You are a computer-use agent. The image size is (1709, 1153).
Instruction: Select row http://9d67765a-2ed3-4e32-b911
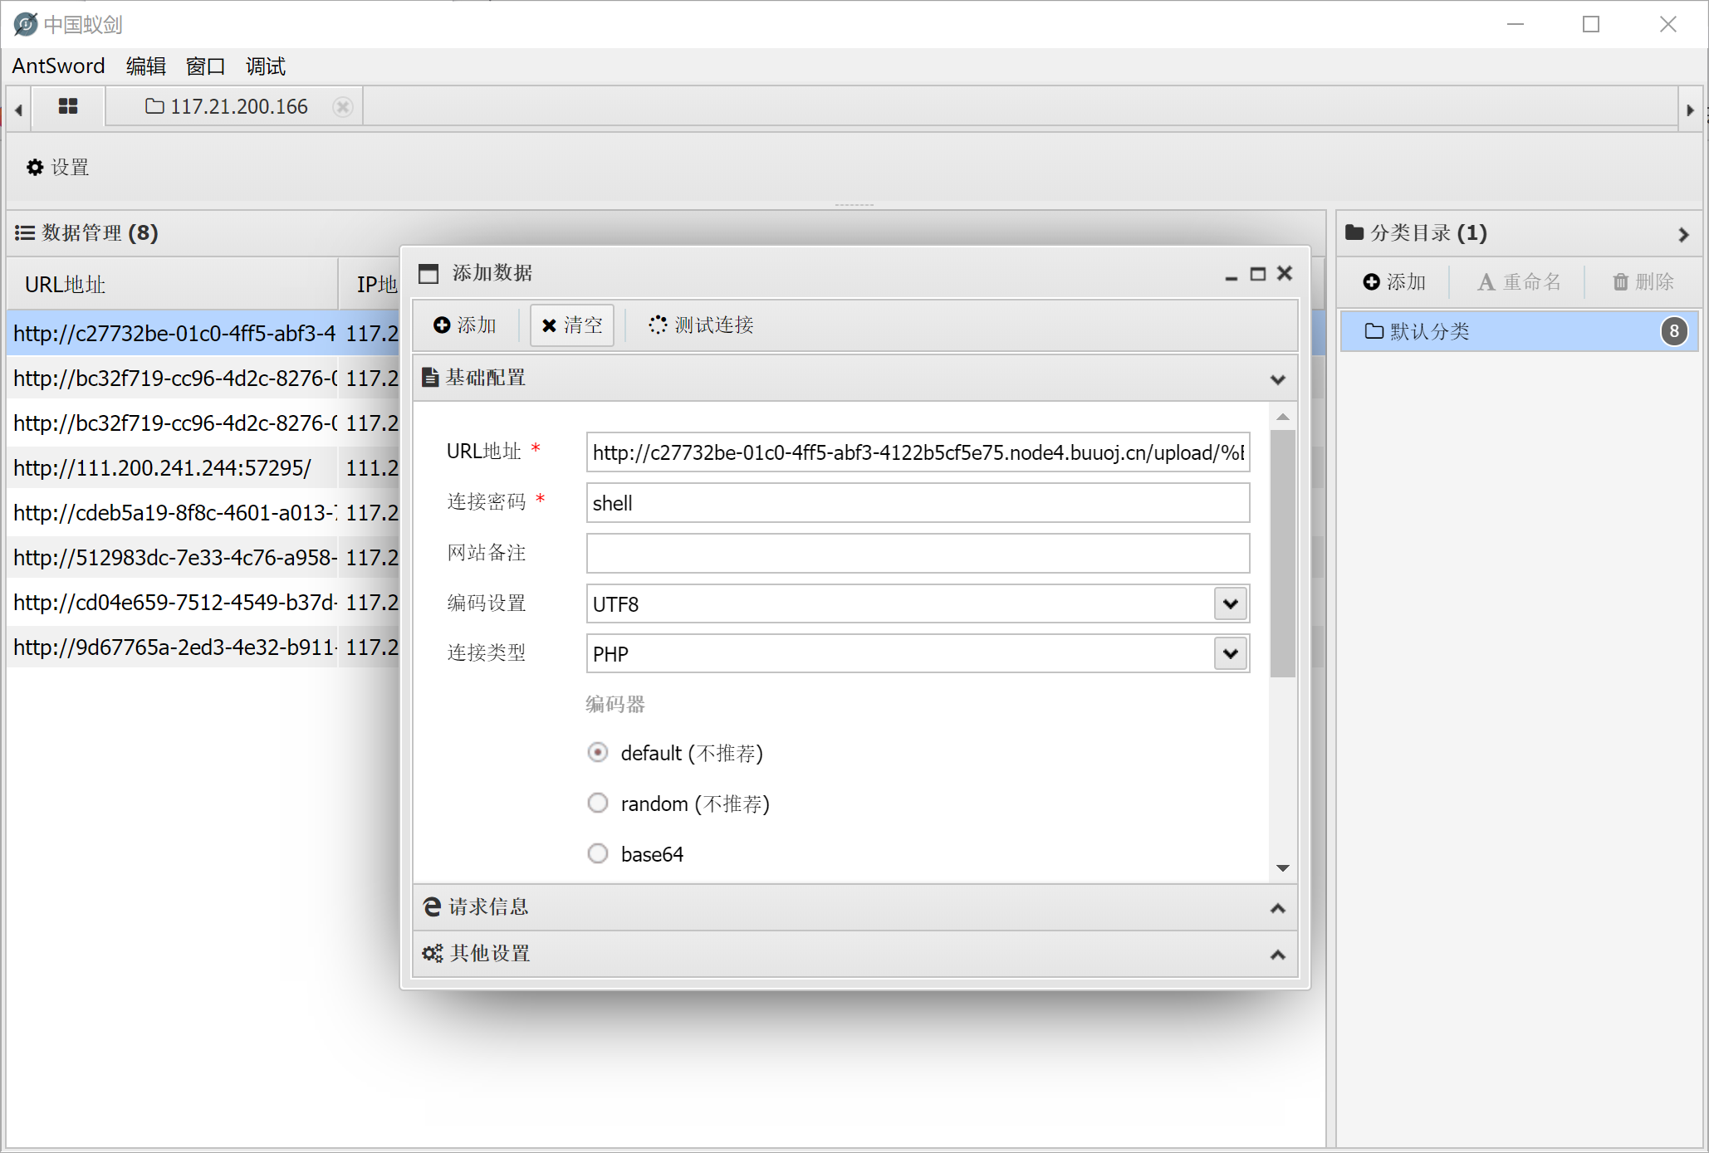pyautogui.click(x=203, y=647)
